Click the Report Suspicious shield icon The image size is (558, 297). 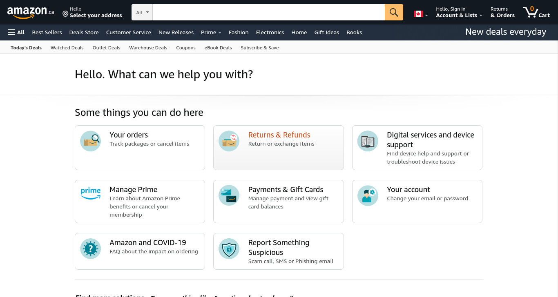tap(229, 249)
